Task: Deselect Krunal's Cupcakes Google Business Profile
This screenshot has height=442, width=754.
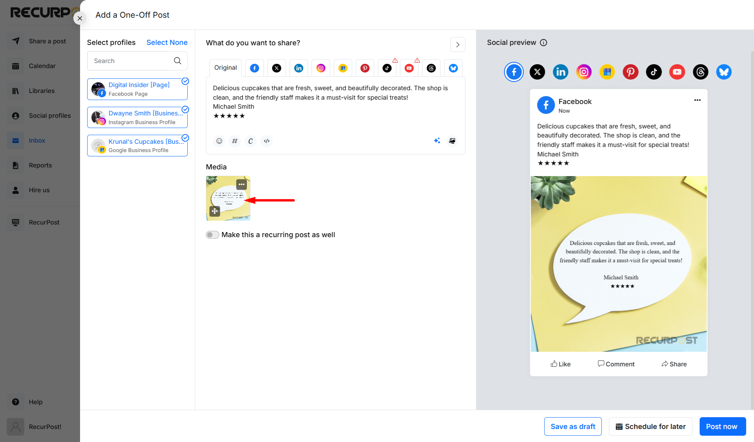Action: (x=137, y=146)
